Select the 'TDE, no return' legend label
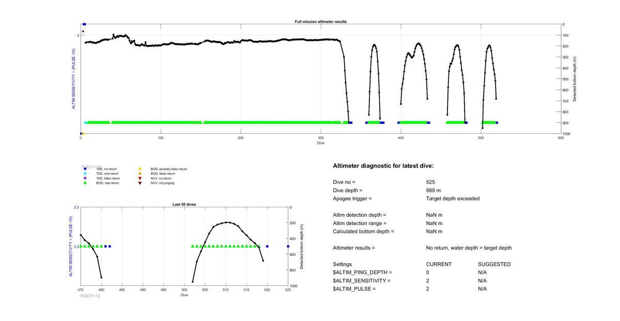This screenshot has height=321, width=620. 106,169
